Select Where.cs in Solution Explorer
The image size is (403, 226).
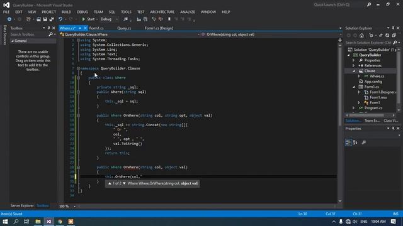[377, 77]
